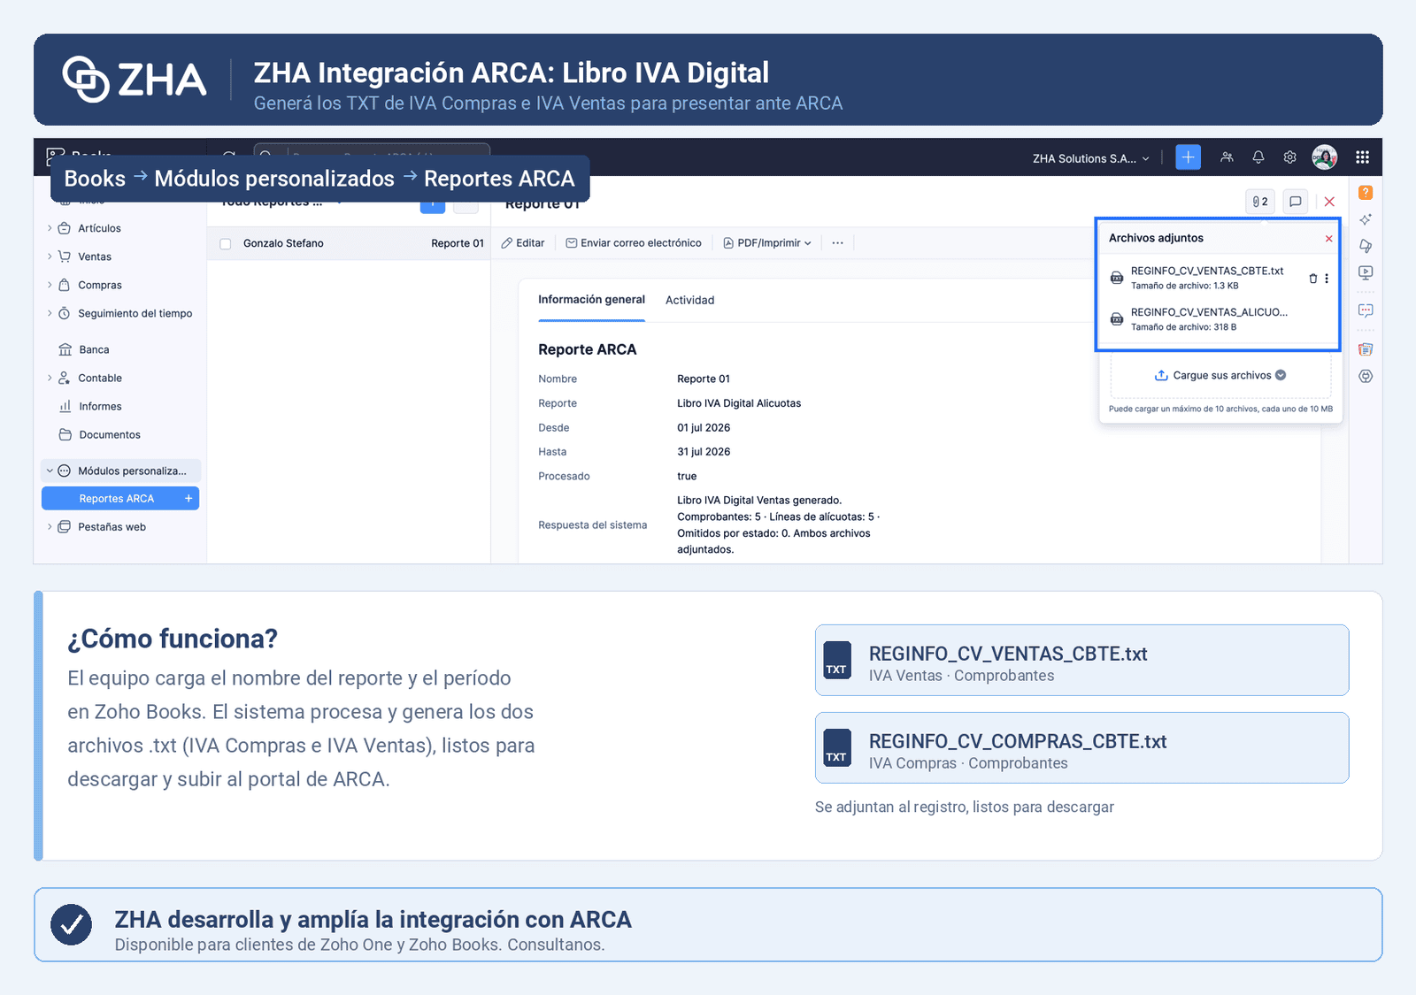The width and height of the screenshot is (1416, 995).
Task: Open the orange help question mark icon
Action: coord(1366,193)
